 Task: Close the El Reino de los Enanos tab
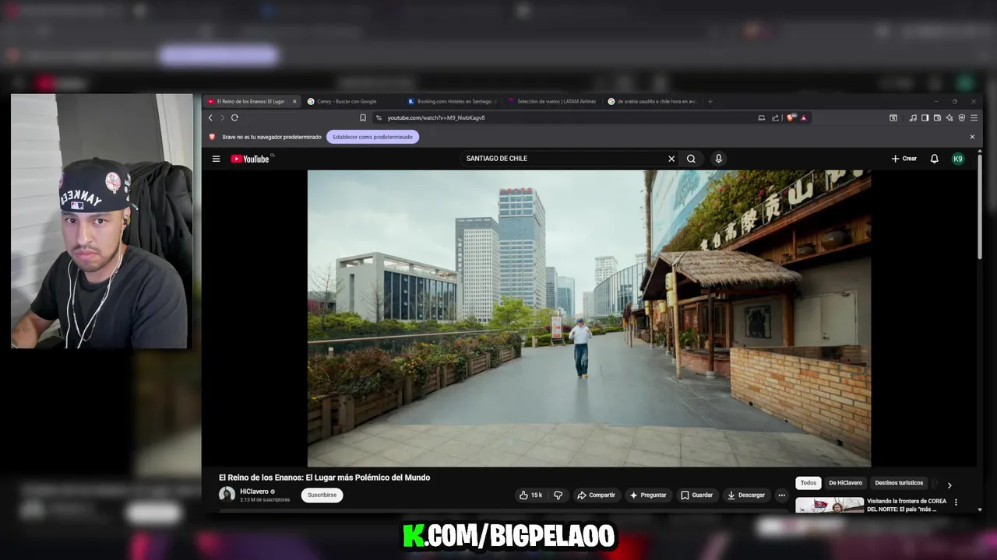[x=294, y=101]
